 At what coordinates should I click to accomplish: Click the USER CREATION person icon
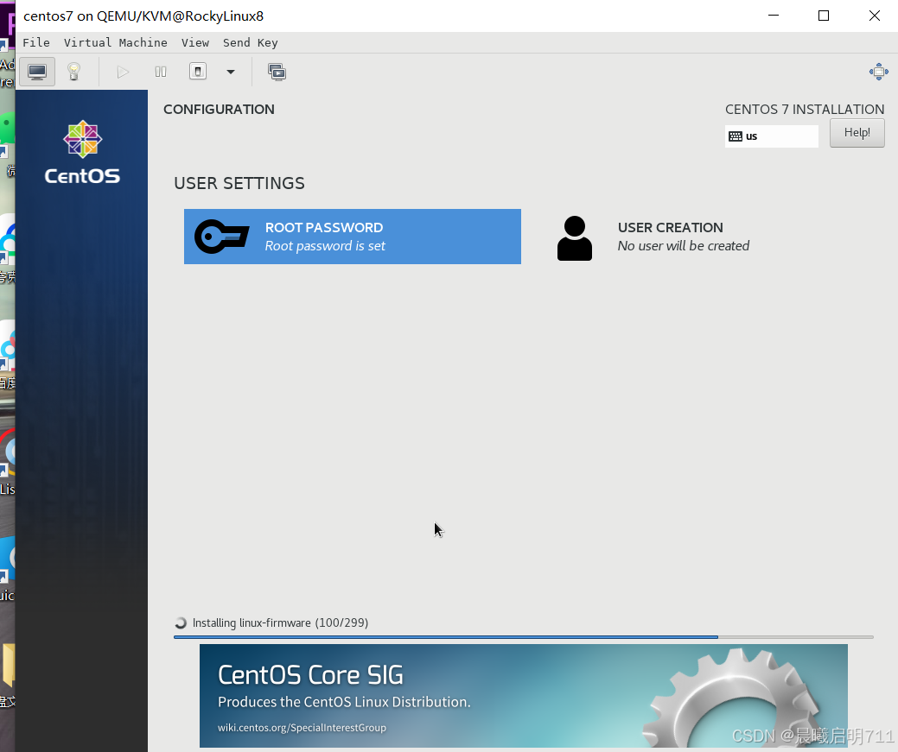click(575, 236)
